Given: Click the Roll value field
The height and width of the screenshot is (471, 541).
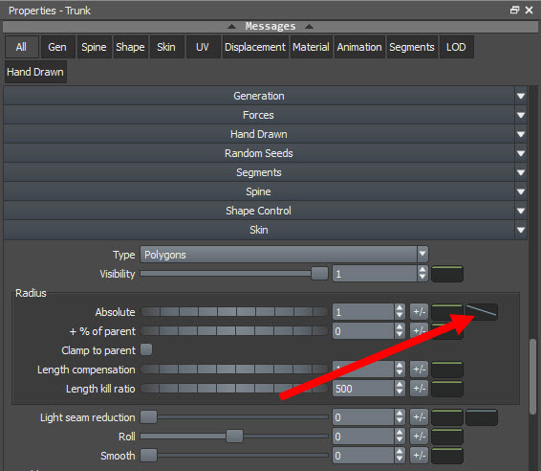Looking at the screenshot, I should 364,437.
